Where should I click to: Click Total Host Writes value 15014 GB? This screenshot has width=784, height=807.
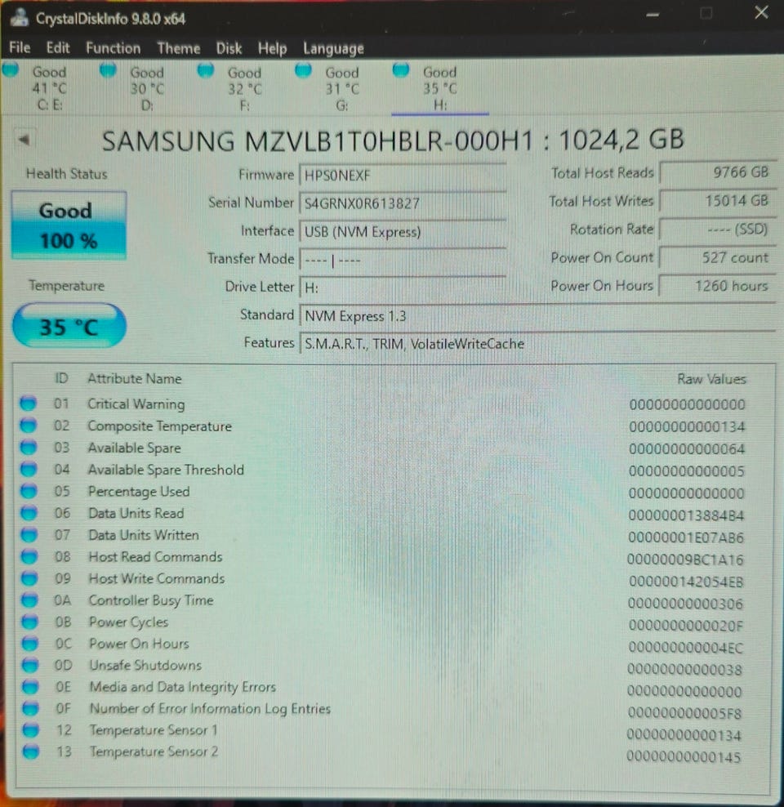pos(717,201)
